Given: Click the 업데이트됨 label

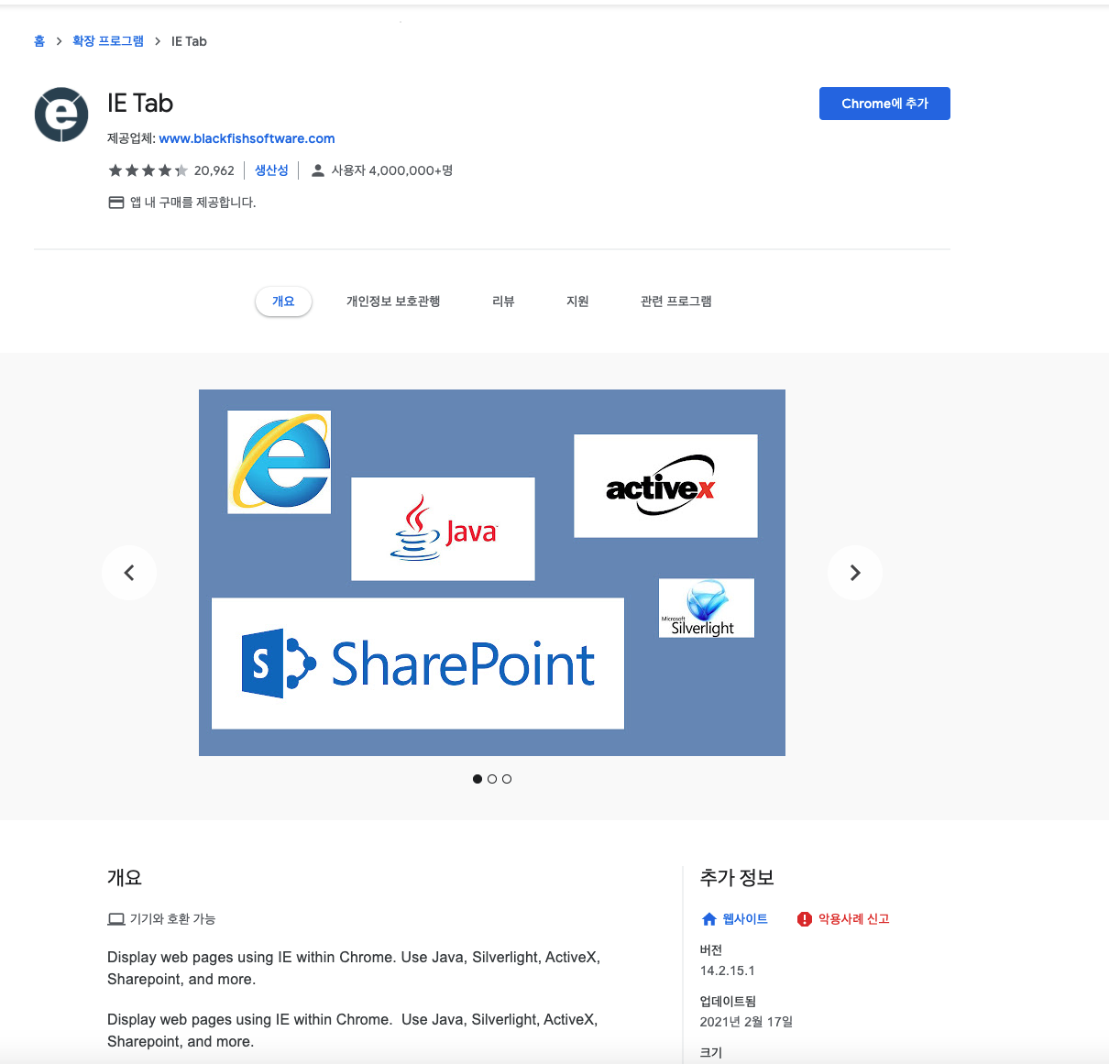Looking at the screenshot, I should 728,1002.
